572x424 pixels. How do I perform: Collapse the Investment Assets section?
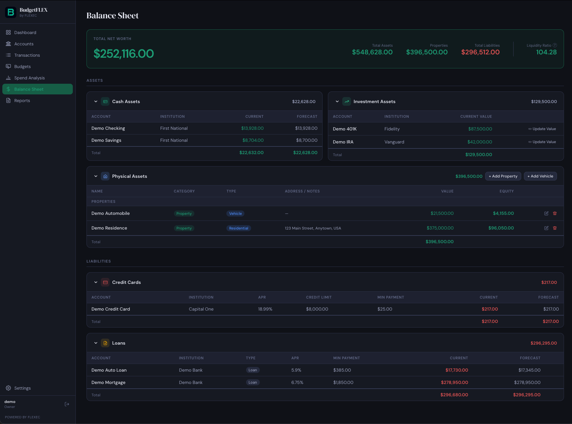pyautogui.click(x=337, y=101)
